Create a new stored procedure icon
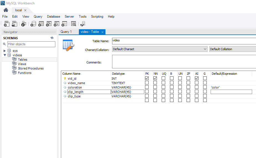 56,24
